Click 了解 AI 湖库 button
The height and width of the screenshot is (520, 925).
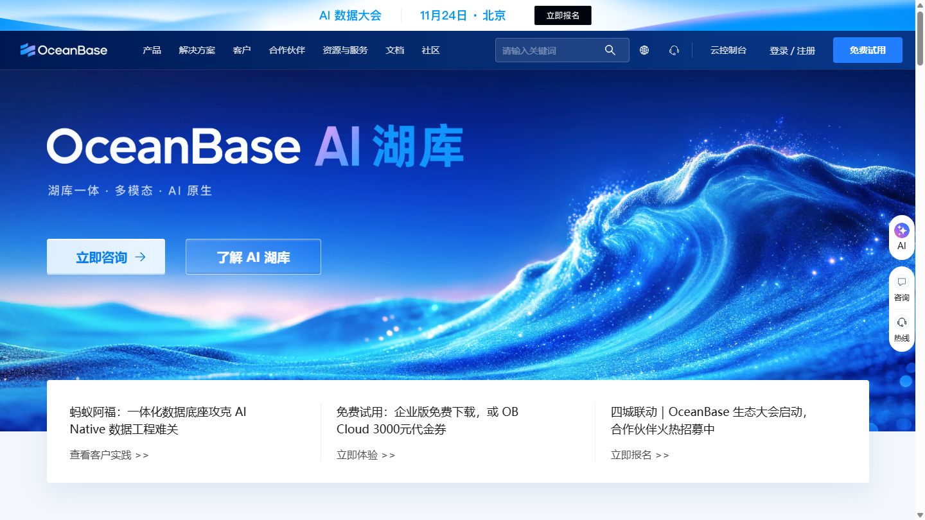point(253,257)
